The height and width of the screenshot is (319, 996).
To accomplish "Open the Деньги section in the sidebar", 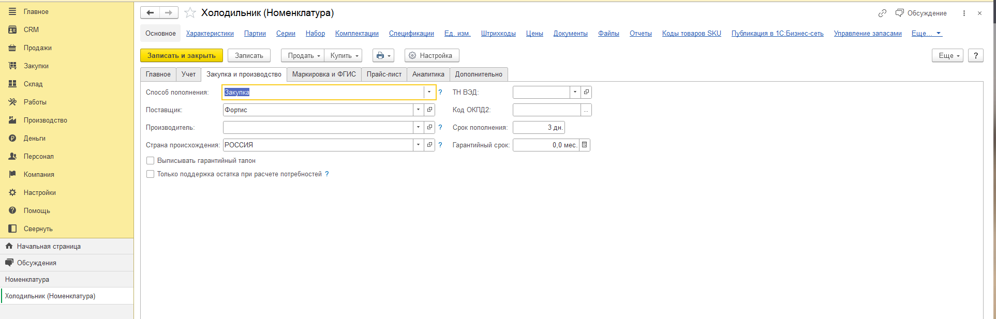I will point(67,138).
